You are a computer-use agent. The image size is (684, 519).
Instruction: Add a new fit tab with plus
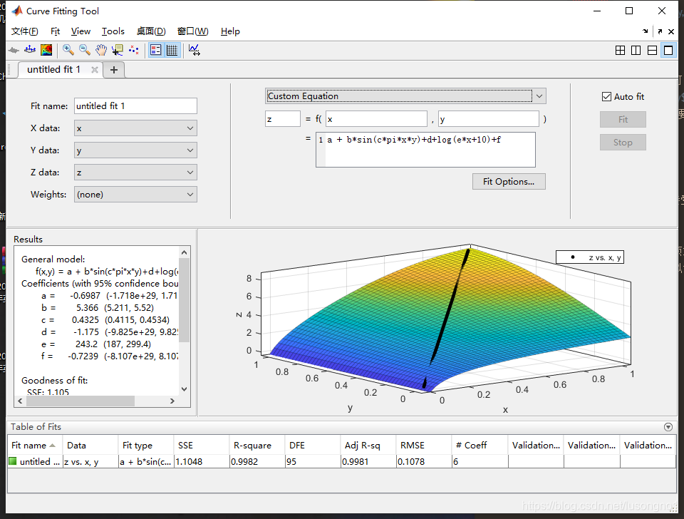[114, 70]
